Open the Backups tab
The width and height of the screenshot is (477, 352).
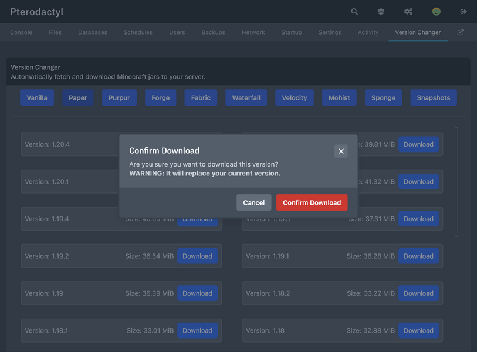pyautogui.click(x=213, y=32)
